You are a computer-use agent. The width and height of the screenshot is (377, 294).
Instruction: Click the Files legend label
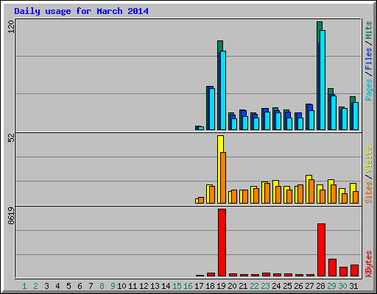click(x=368, y=59)
